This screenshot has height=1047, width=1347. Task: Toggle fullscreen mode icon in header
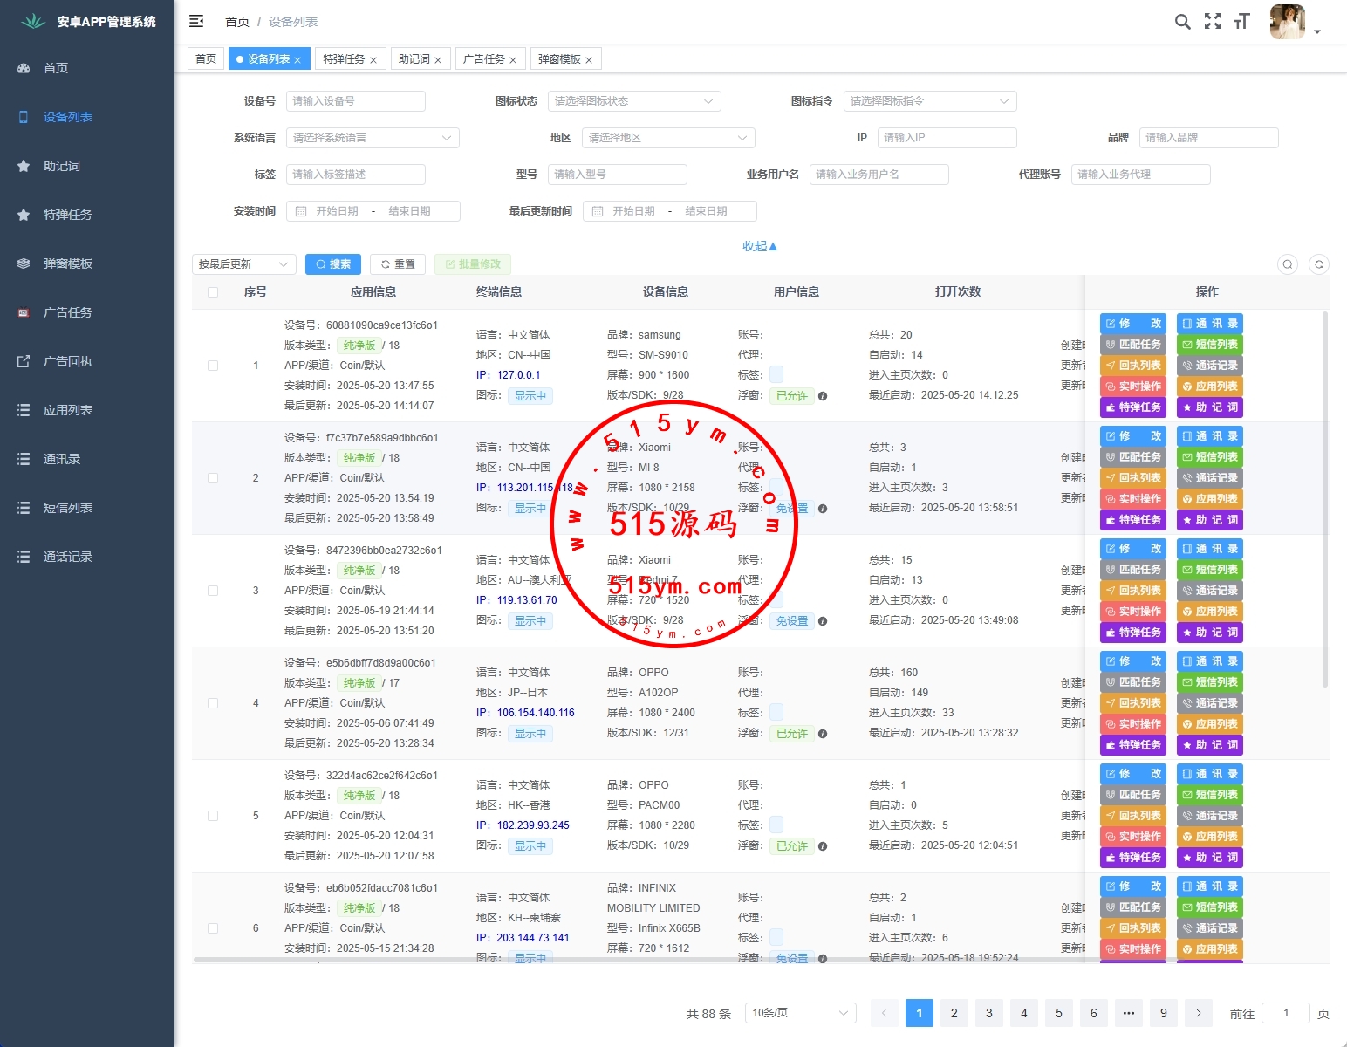1213,22
